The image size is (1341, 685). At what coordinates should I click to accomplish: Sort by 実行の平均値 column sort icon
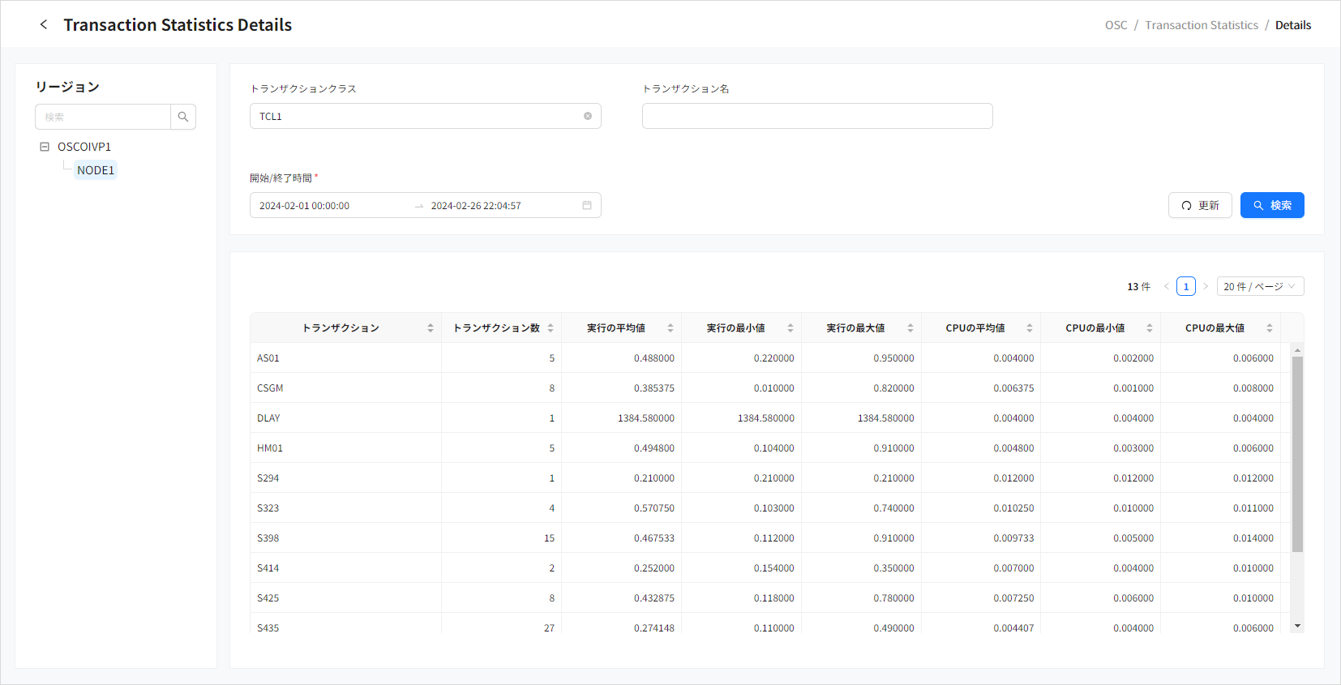click(670, 328)
